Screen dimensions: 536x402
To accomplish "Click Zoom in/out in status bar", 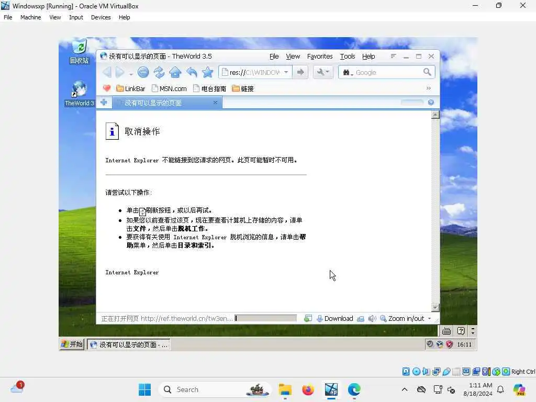I will [402, 318].
